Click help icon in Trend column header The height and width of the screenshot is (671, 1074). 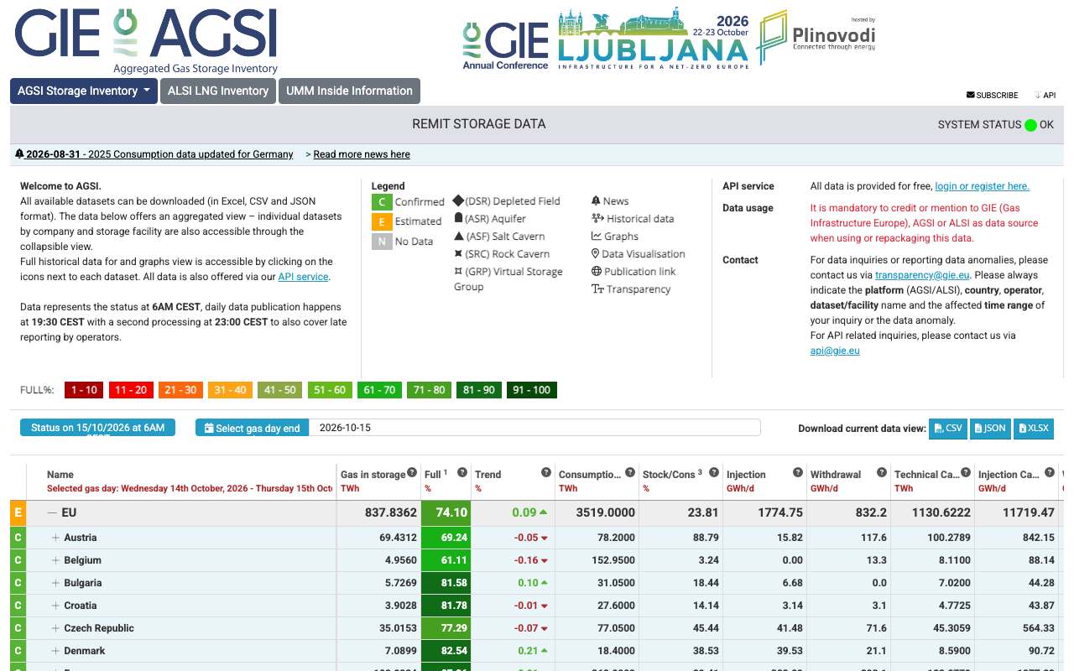click(546, 472)
